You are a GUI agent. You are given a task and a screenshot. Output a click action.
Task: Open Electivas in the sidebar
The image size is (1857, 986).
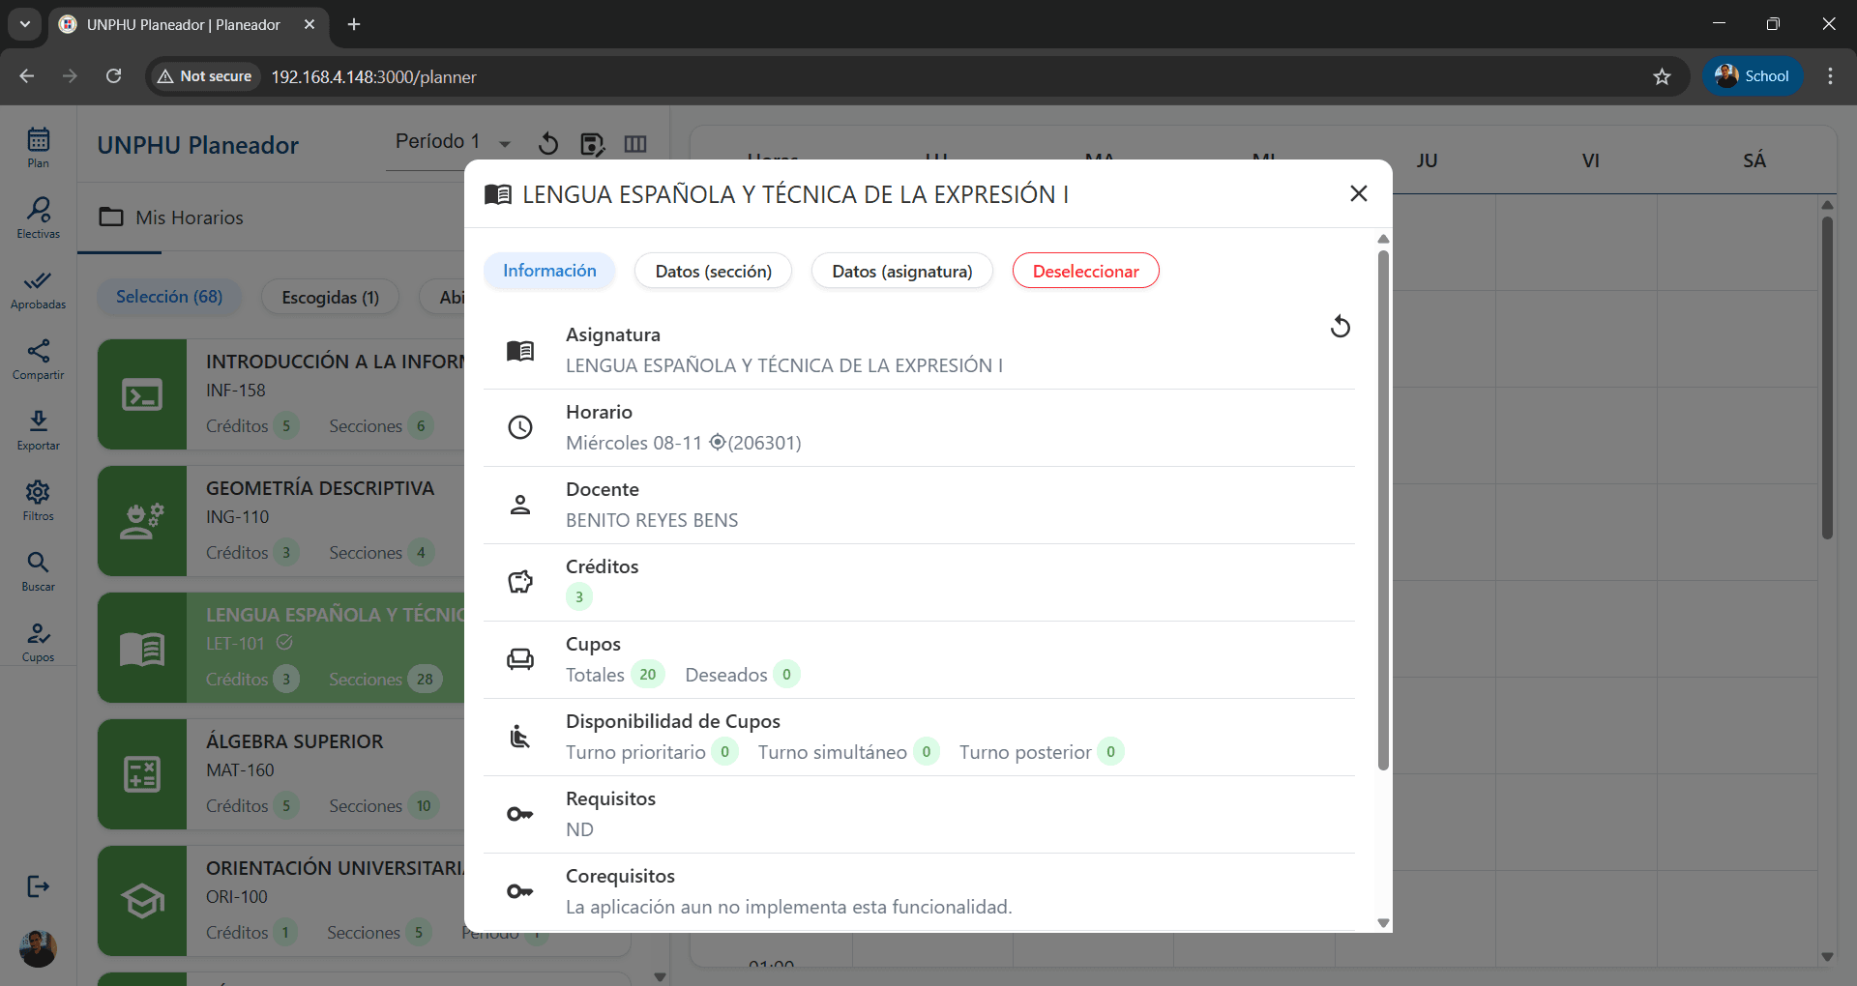click(x=39, y=217)
